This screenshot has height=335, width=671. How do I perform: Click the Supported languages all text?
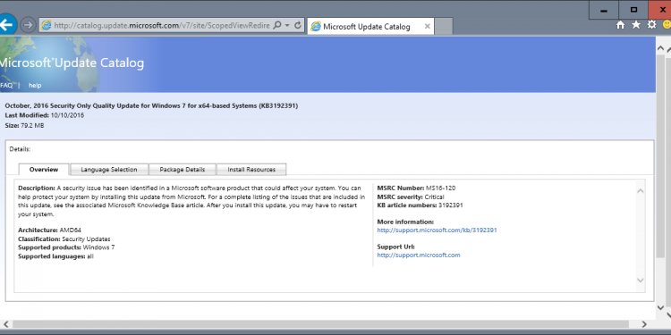55,256
